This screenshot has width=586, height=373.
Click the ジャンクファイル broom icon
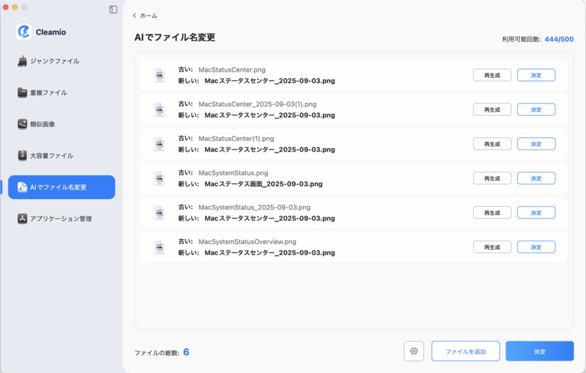[x=23, y=61]
